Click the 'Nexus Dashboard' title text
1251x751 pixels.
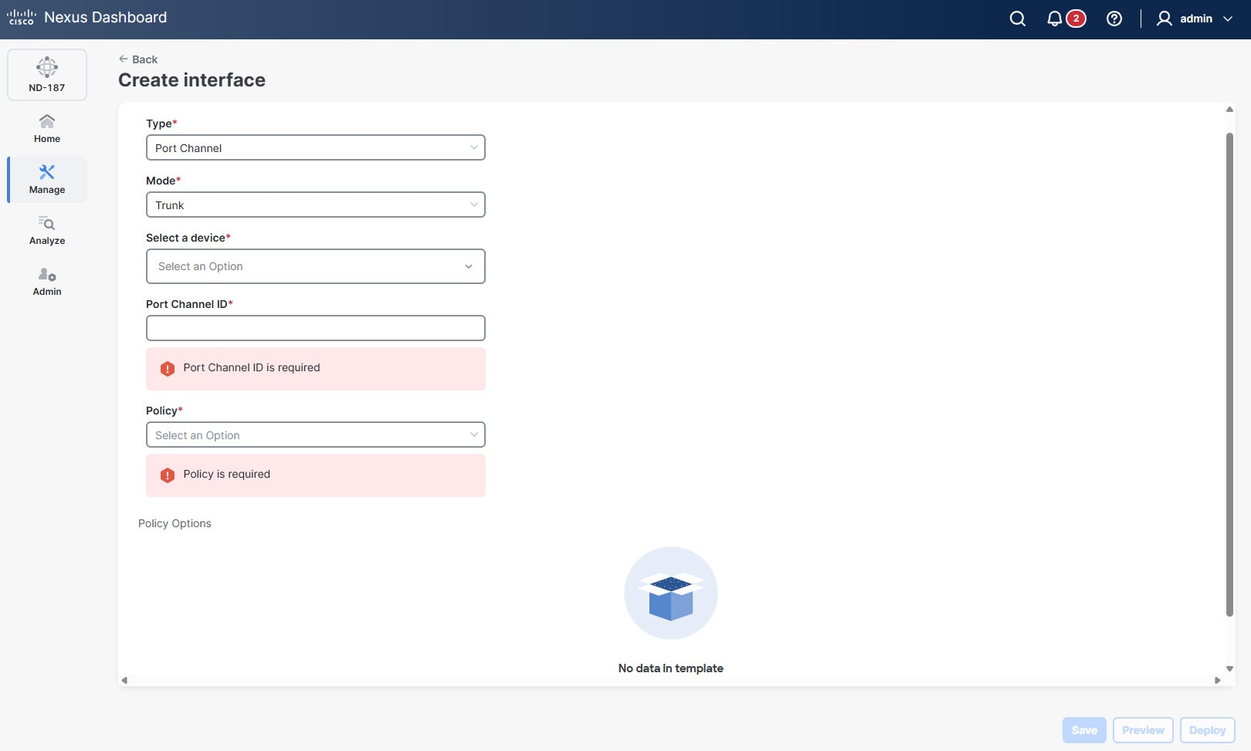(106, 18)
